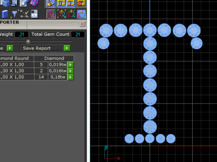This screenshot has width=217, height=162.
Task: Click gumball icon with minus center
Action: point(71,14)
